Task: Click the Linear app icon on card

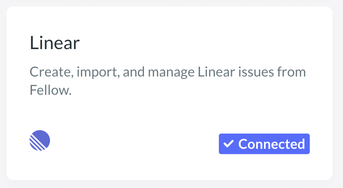Action: (40, 140)
